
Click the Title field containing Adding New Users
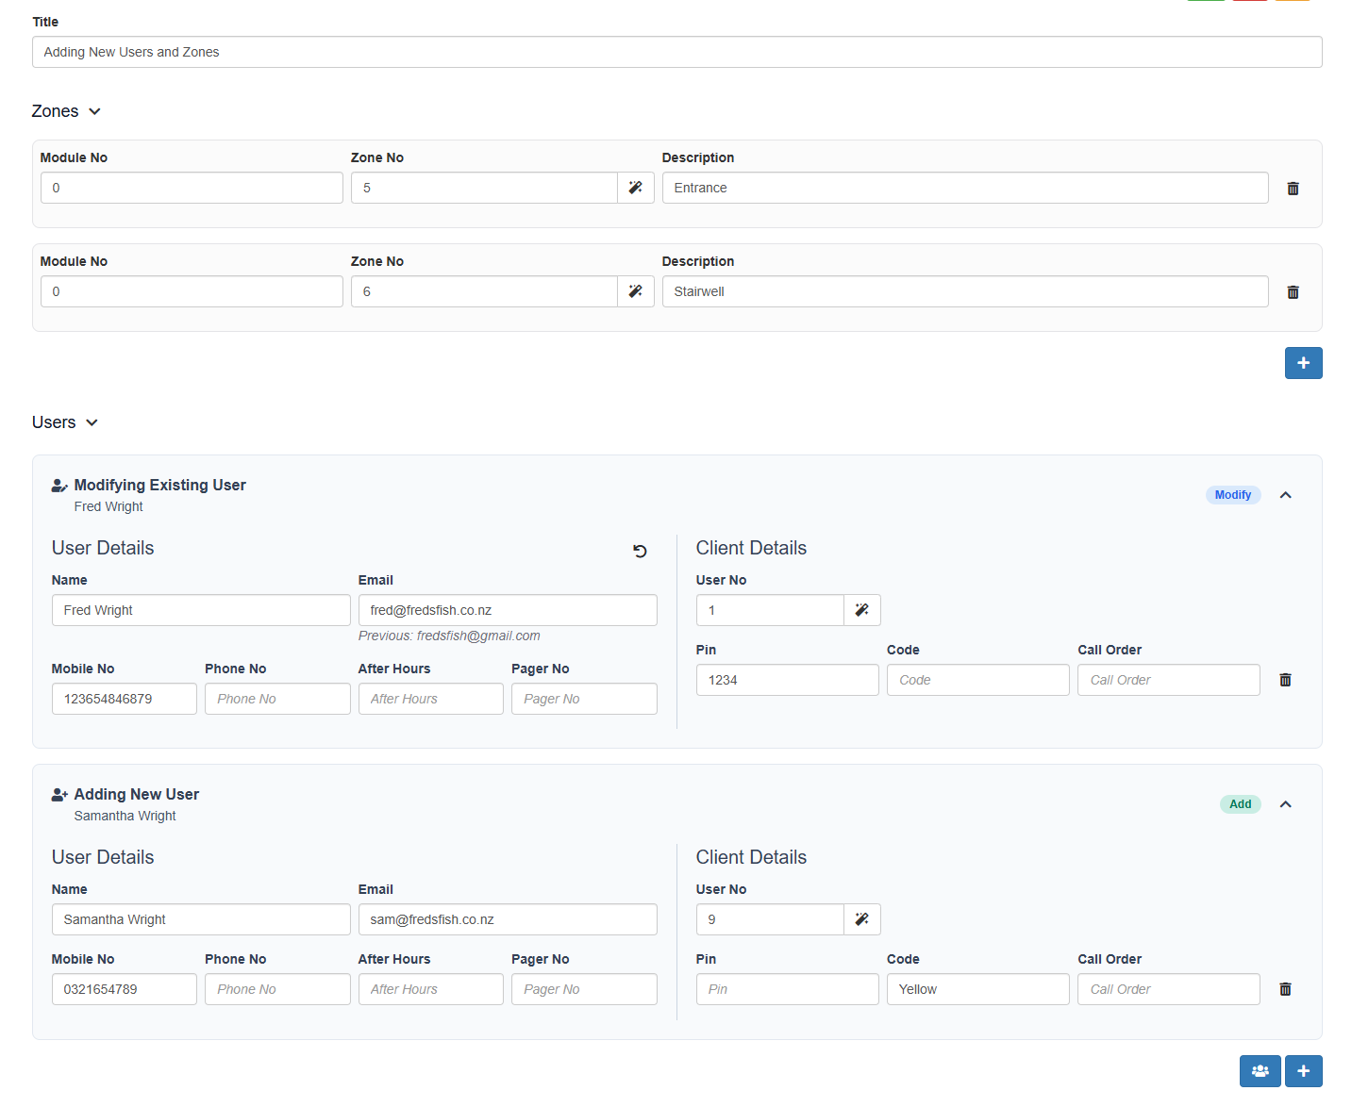(676, 52)
